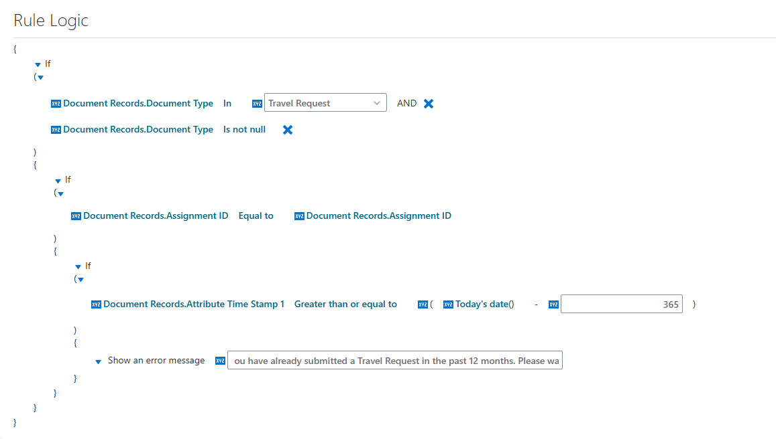The height and width of the screenshot is (439, 776).
Task: Focus the 365 number field
Action: (x=622, y=304)
